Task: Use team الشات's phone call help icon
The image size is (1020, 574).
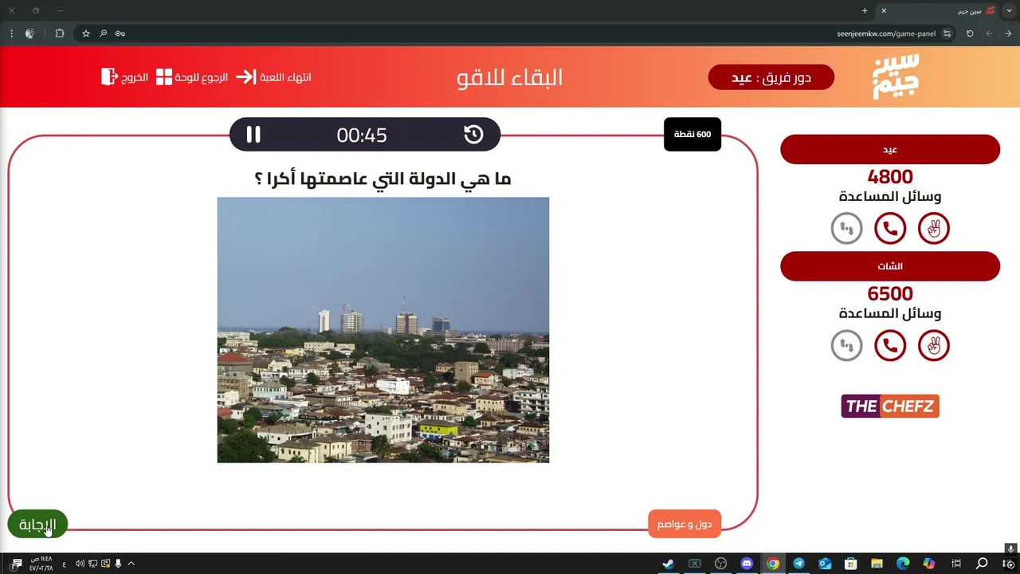Action: 890,346
